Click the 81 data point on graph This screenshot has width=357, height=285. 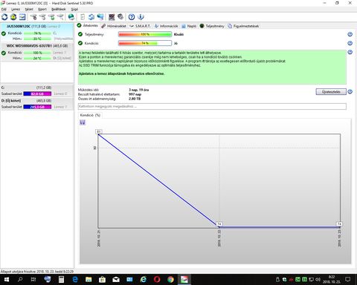pyautogui.click(x=99, y=131)
